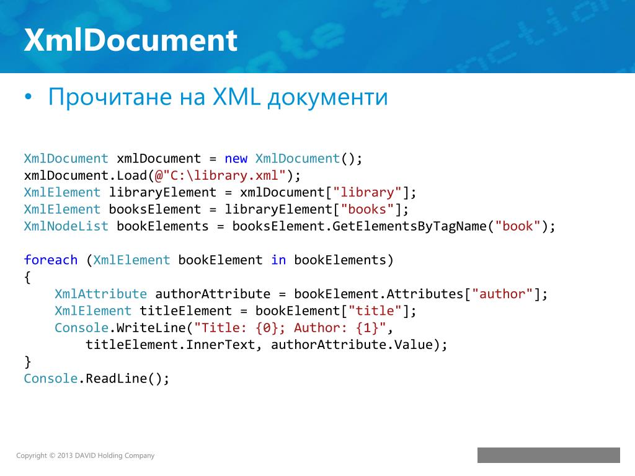Click the closing brace of the foreach block
This screenshot has height=476, width=635.
pyautogui.click(x=27, y=362)
